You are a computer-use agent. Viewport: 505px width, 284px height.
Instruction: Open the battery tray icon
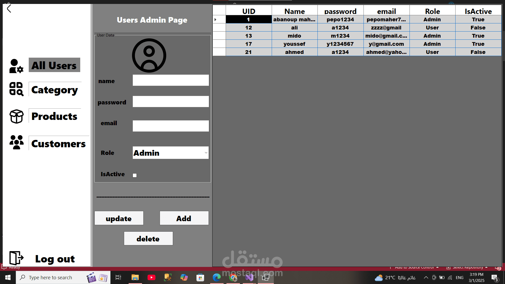click(442, 277)
